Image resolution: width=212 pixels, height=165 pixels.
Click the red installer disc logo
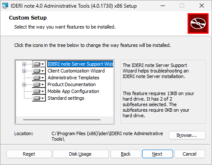point(198,23)
